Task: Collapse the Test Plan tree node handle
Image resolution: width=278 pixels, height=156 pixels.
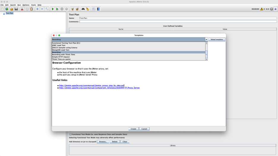Action: point(1,13)
